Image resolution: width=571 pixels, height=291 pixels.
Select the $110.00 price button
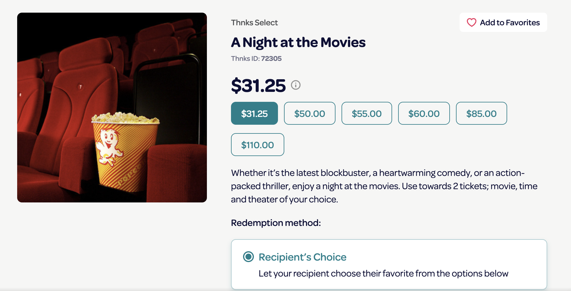tap(257, 145)
